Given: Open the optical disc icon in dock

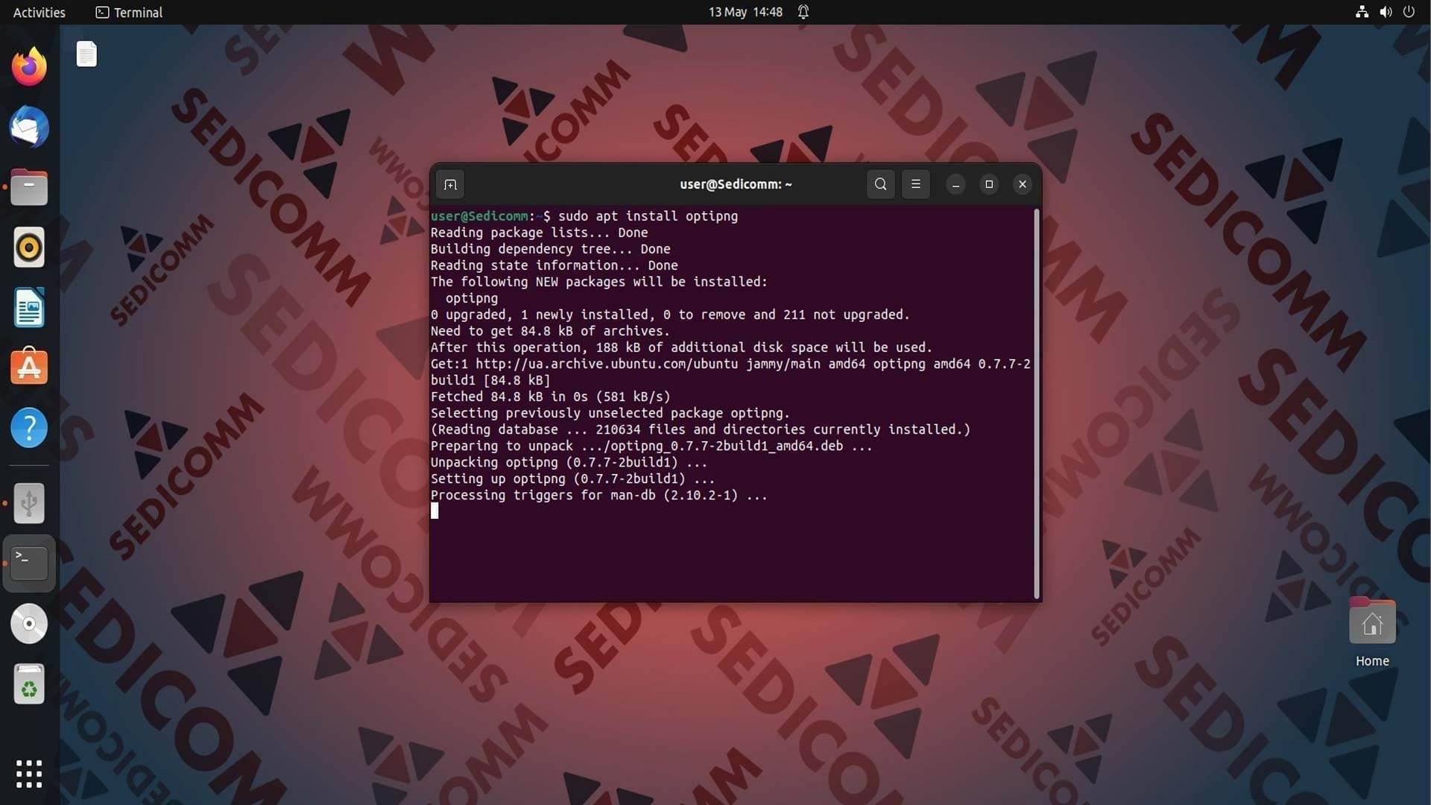Looking at the screenshot, I should (29, 624).
